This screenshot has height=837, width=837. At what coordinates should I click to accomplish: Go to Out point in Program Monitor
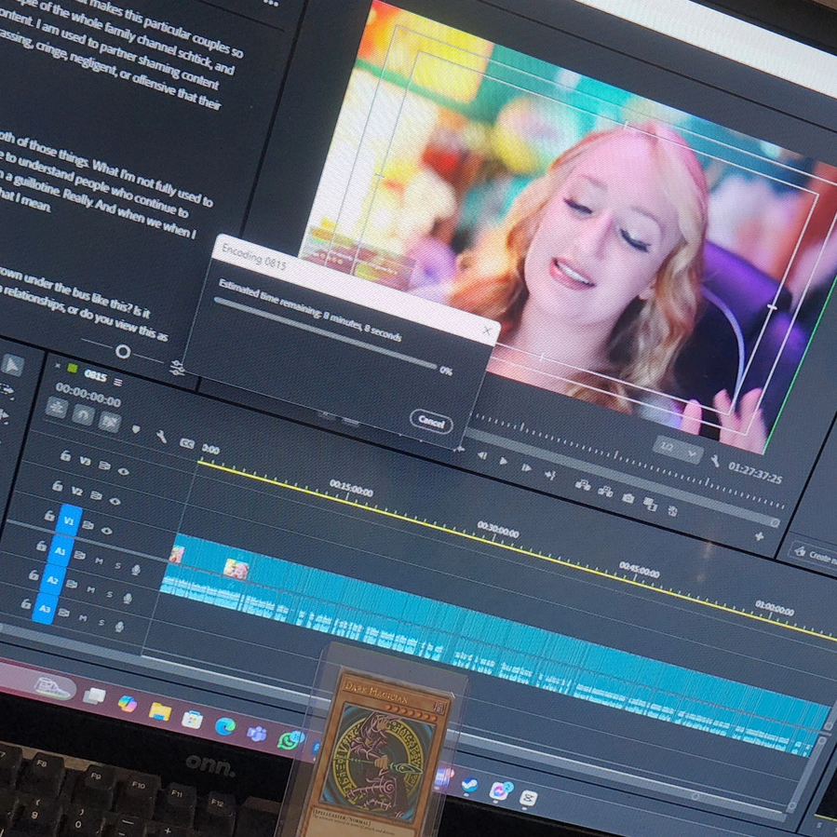coord(549,474)
